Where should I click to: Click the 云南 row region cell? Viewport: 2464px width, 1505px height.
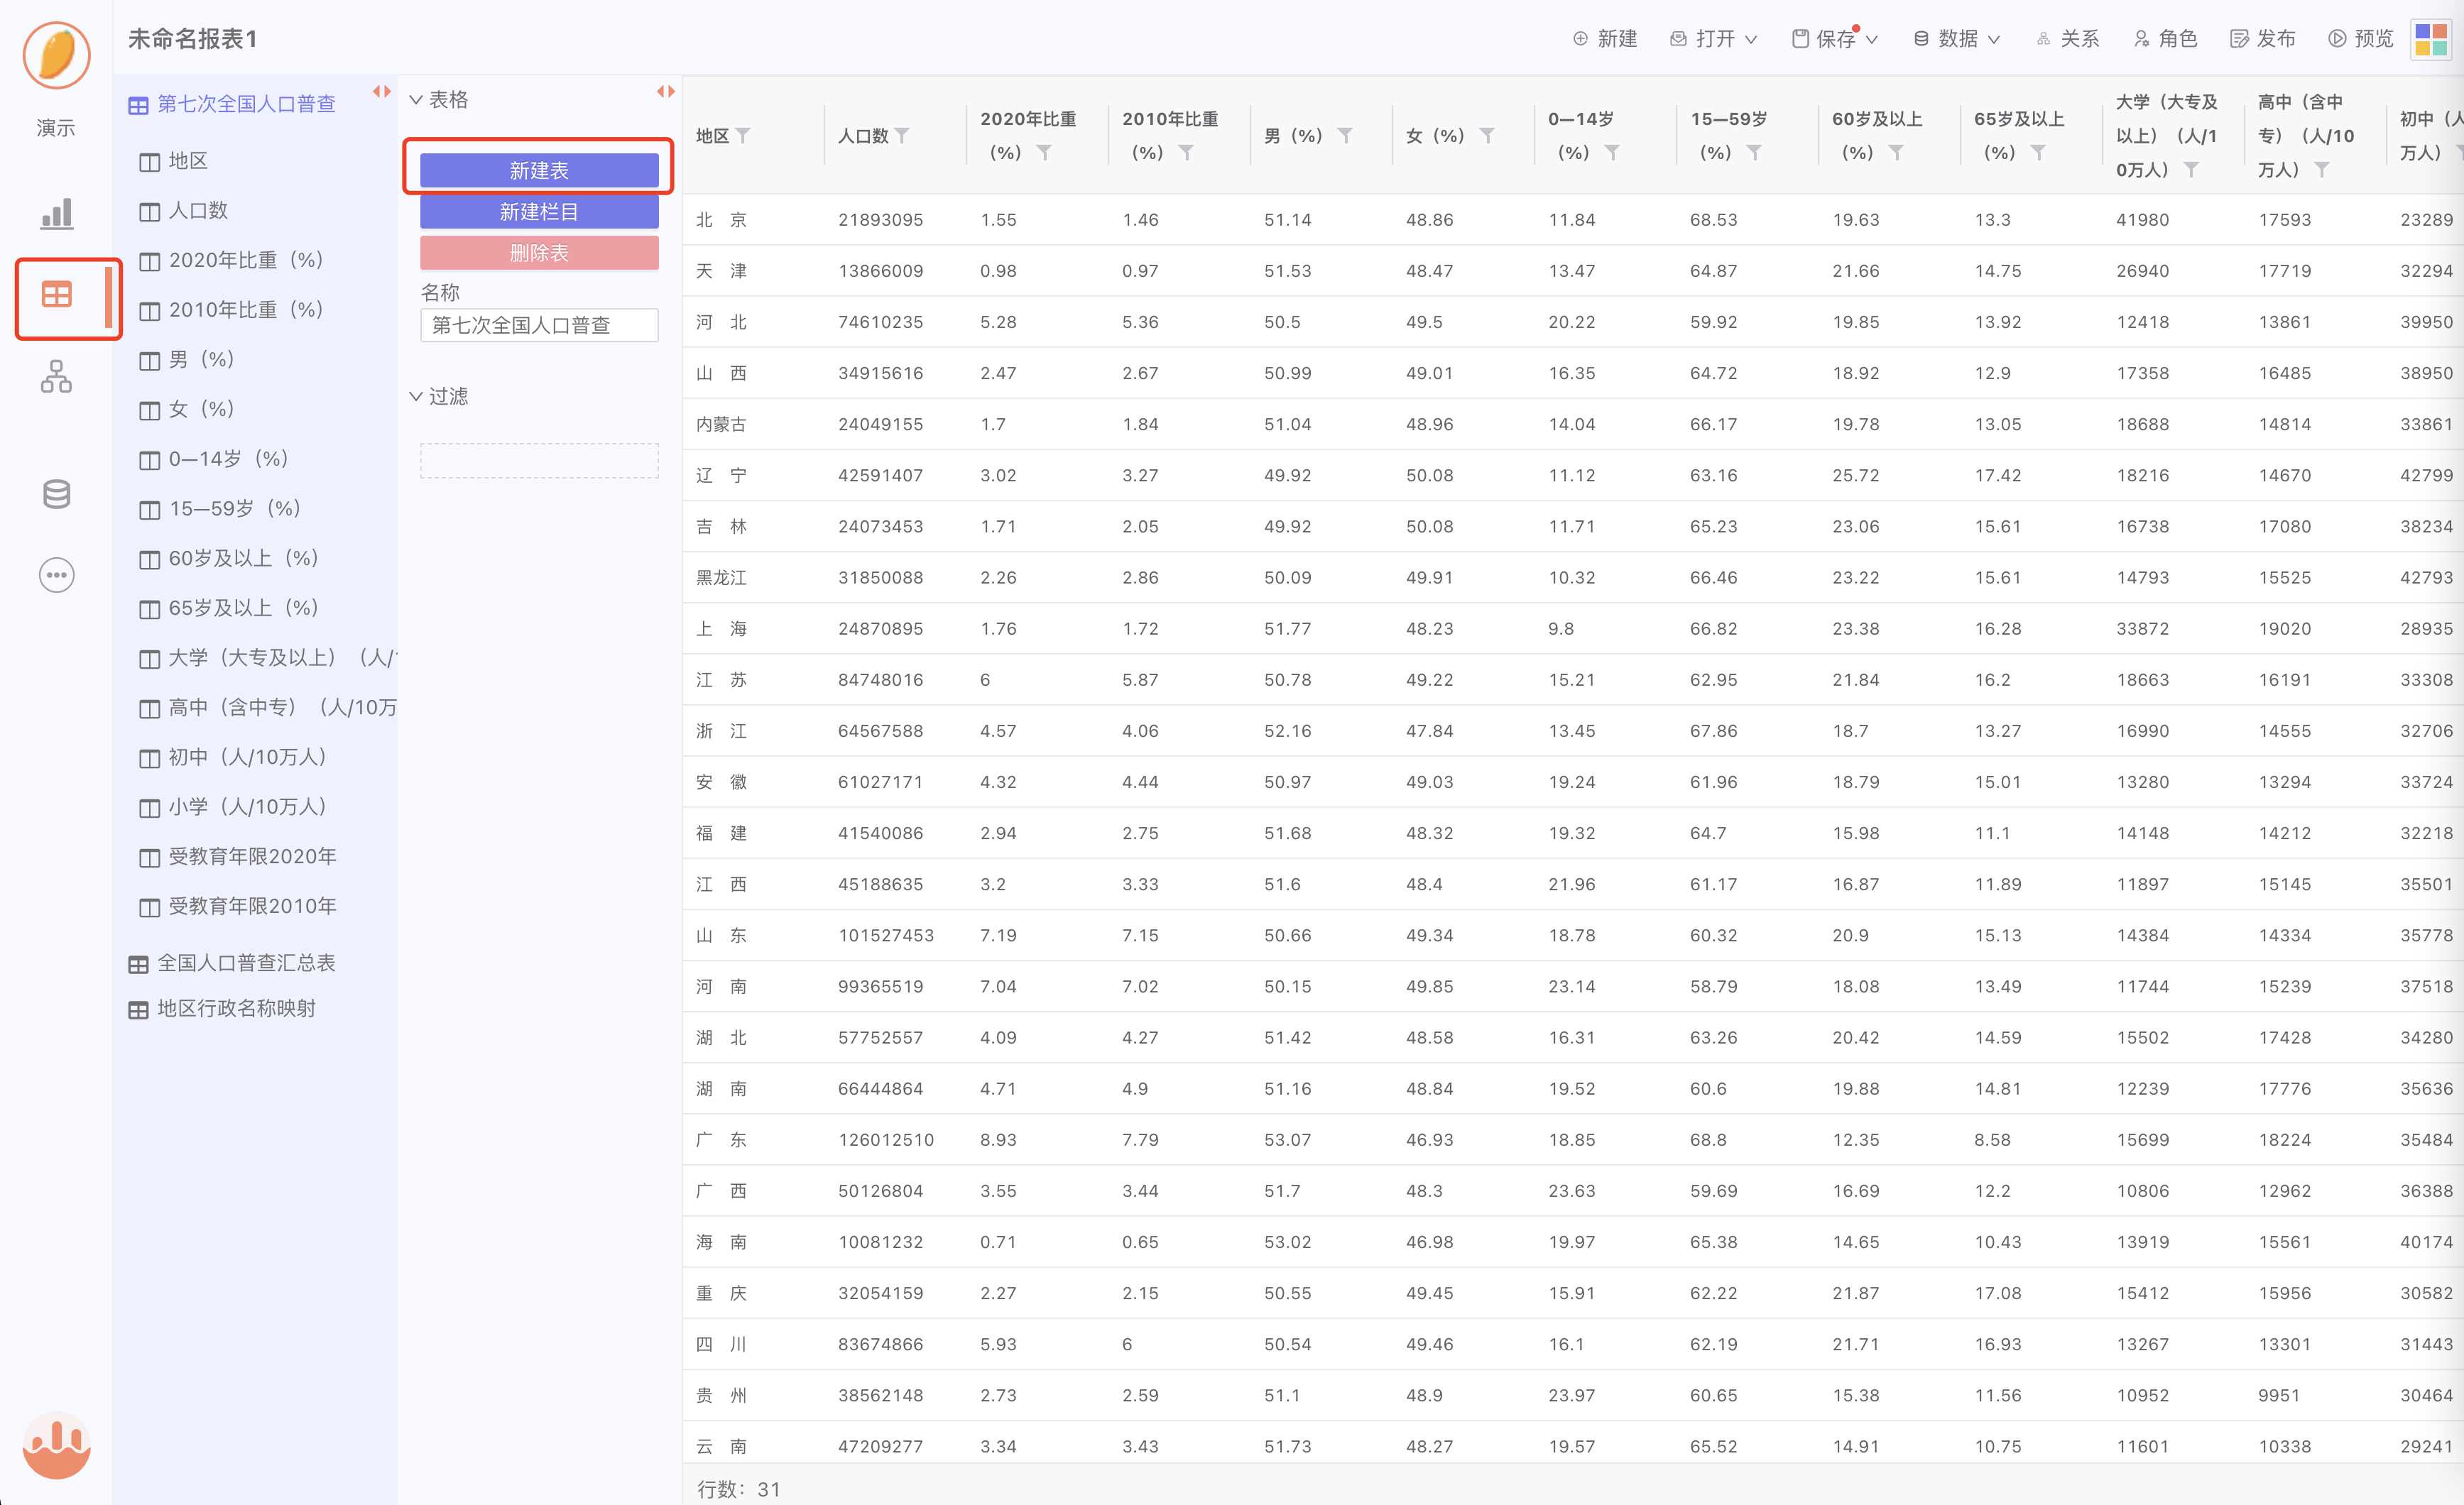click(721, 1446)
